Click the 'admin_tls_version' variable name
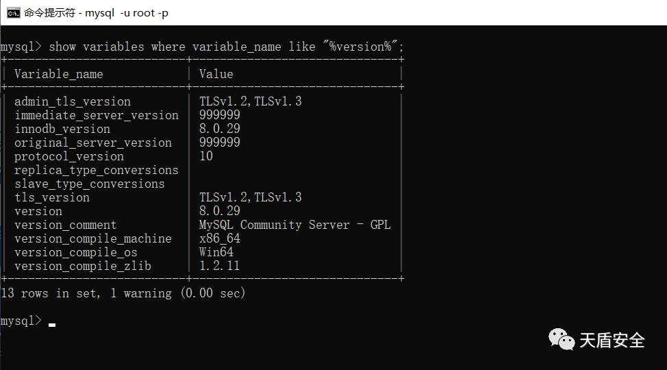The width and height of the screenshot is (667, 370). [73, 101]
